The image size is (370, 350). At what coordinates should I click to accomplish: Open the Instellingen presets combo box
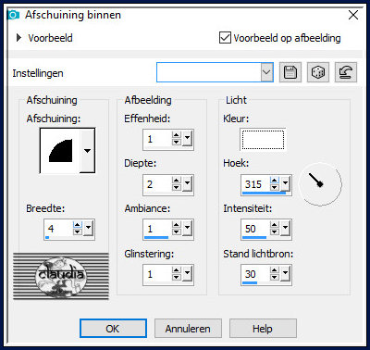[215, 72]
